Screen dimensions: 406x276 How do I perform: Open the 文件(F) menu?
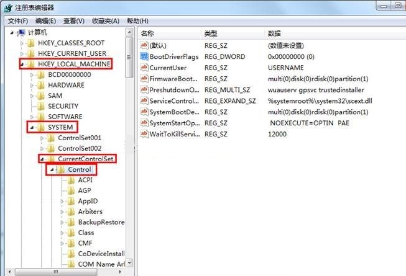17,21
